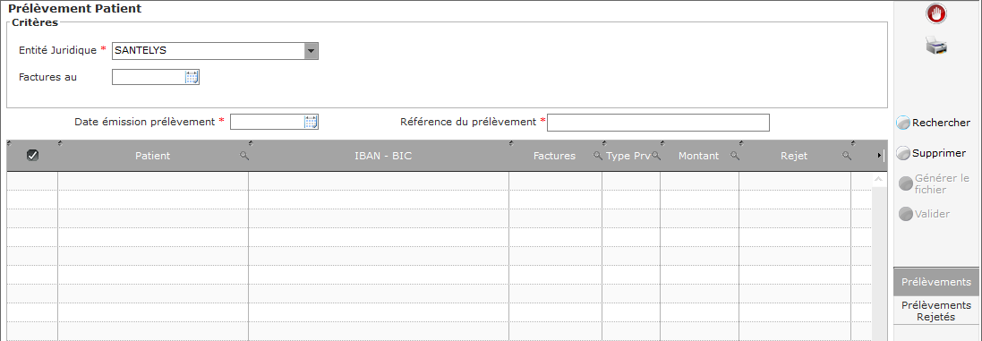Viewport: 982px width, 341px height.
Task: Open the Date émission prélèvement calendar
Action: [x=311, y=122]
